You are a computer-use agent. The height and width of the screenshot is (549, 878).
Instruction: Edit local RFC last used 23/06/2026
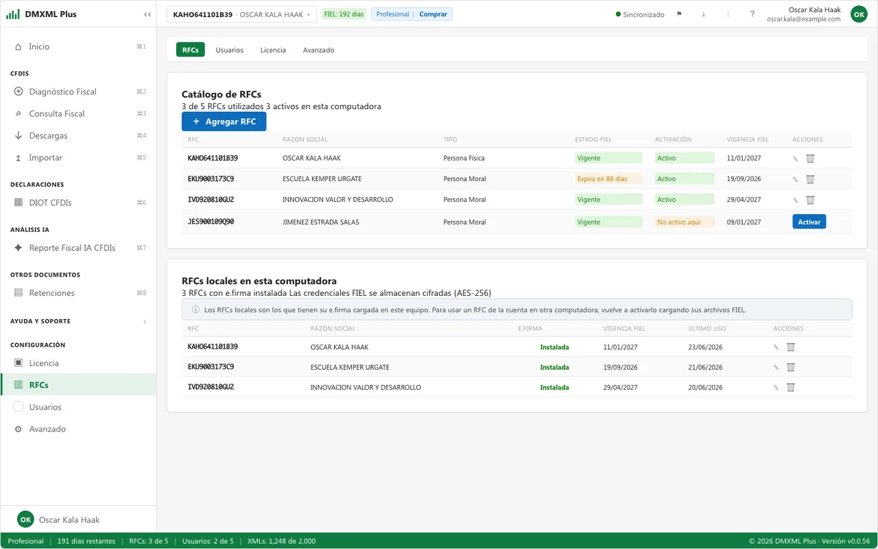776,347
